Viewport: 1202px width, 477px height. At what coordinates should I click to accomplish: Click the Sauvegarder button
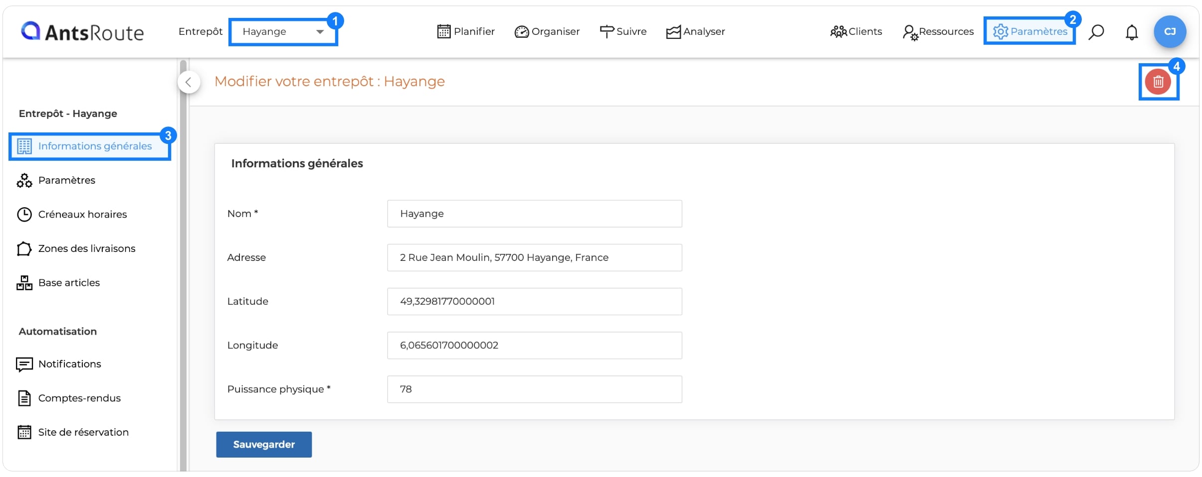coord(264,445)
